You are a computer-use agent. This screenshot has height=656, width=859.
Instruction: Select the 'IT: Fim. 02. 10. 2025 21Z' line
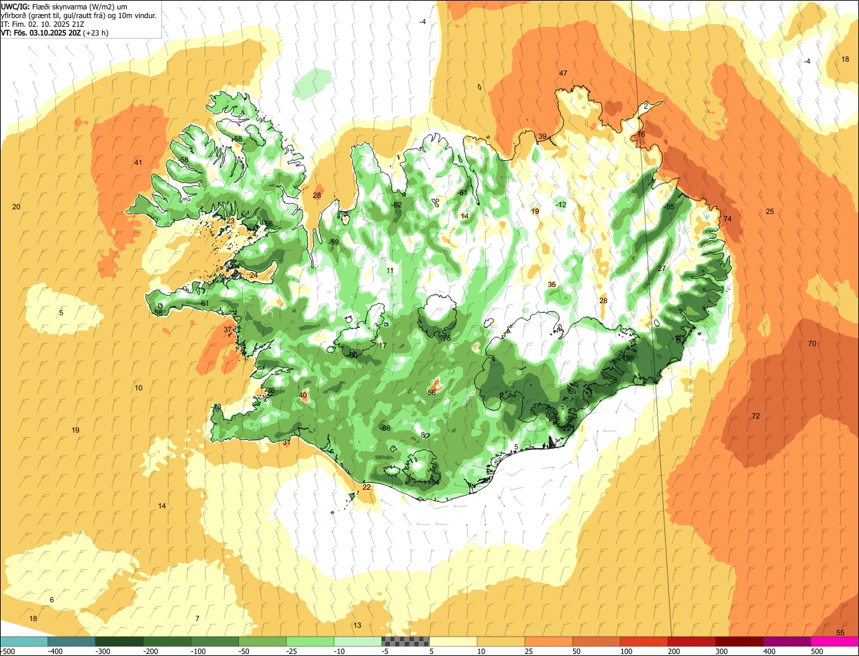coord(42,23)
